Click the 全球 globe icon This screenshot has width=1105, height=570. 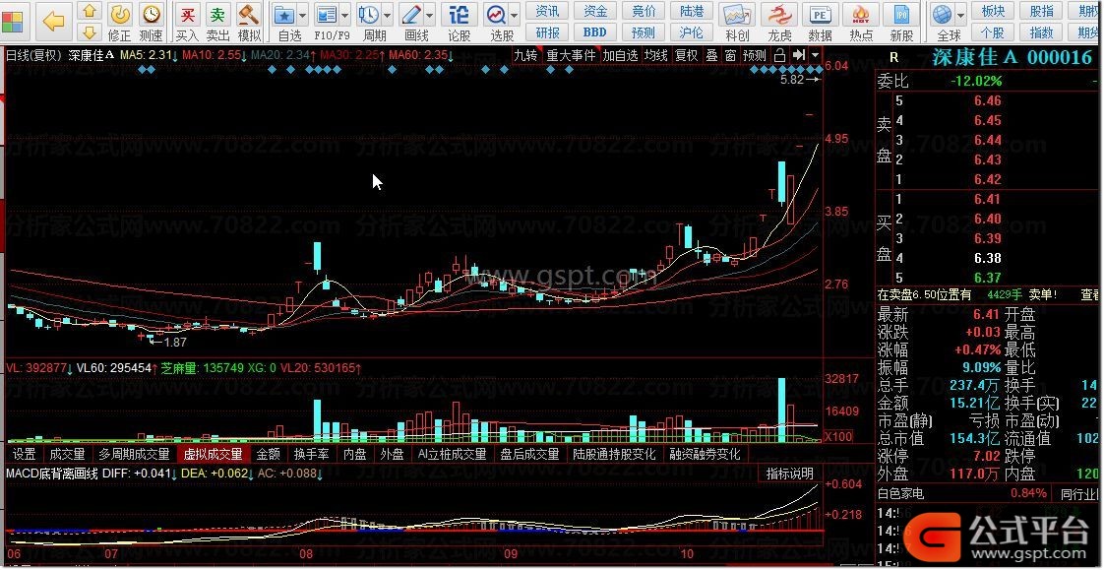pos(943,14)
